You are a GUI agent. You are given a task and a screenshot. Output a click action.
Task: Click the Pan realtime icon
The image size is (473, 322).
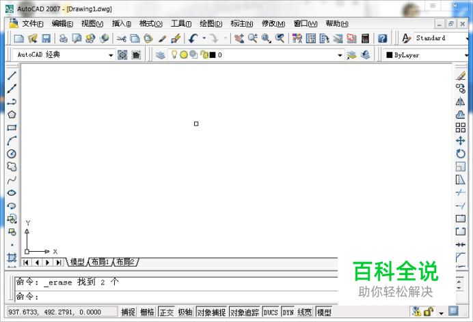tap(239, 38)
